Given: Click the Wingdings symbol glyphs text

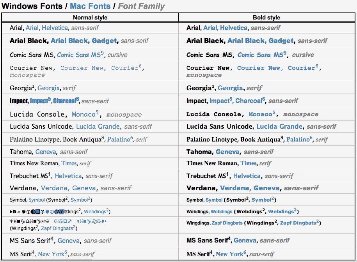Looking at the screenshot, I should pyautogui.click(x=58, y=221).
